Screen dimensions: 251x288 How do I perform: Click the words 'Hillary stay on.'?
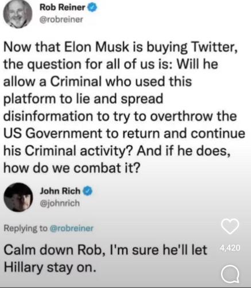(50, 267)
